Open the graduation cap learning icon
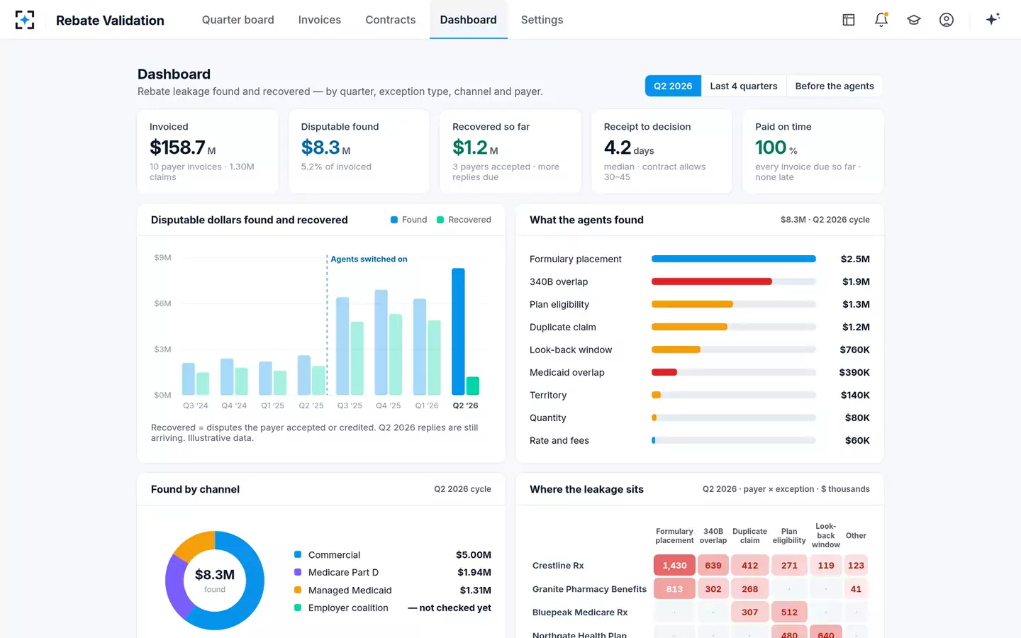This screenshot has width=1021, height=638. (914, 20)
